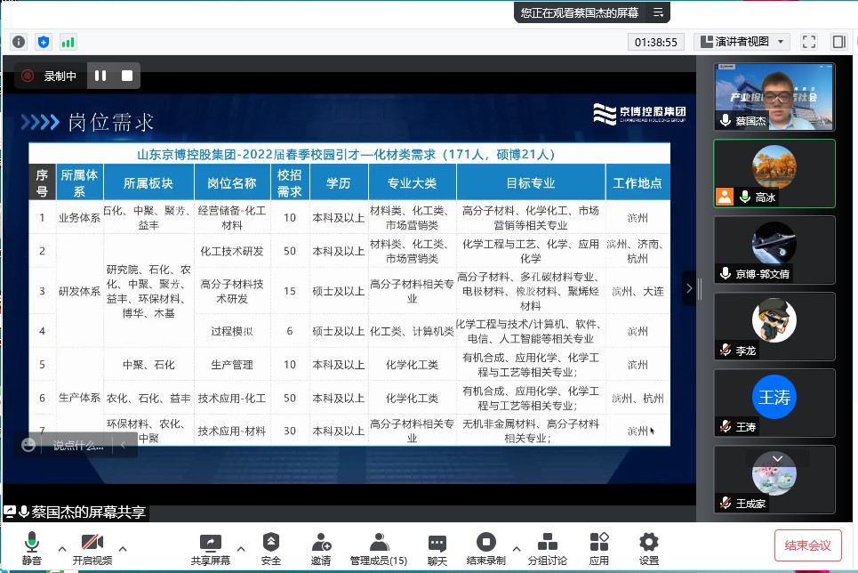This screenshot has width=858, height=573.
Task: Open screen-sharing options menu icon at top
Action: 658,12
